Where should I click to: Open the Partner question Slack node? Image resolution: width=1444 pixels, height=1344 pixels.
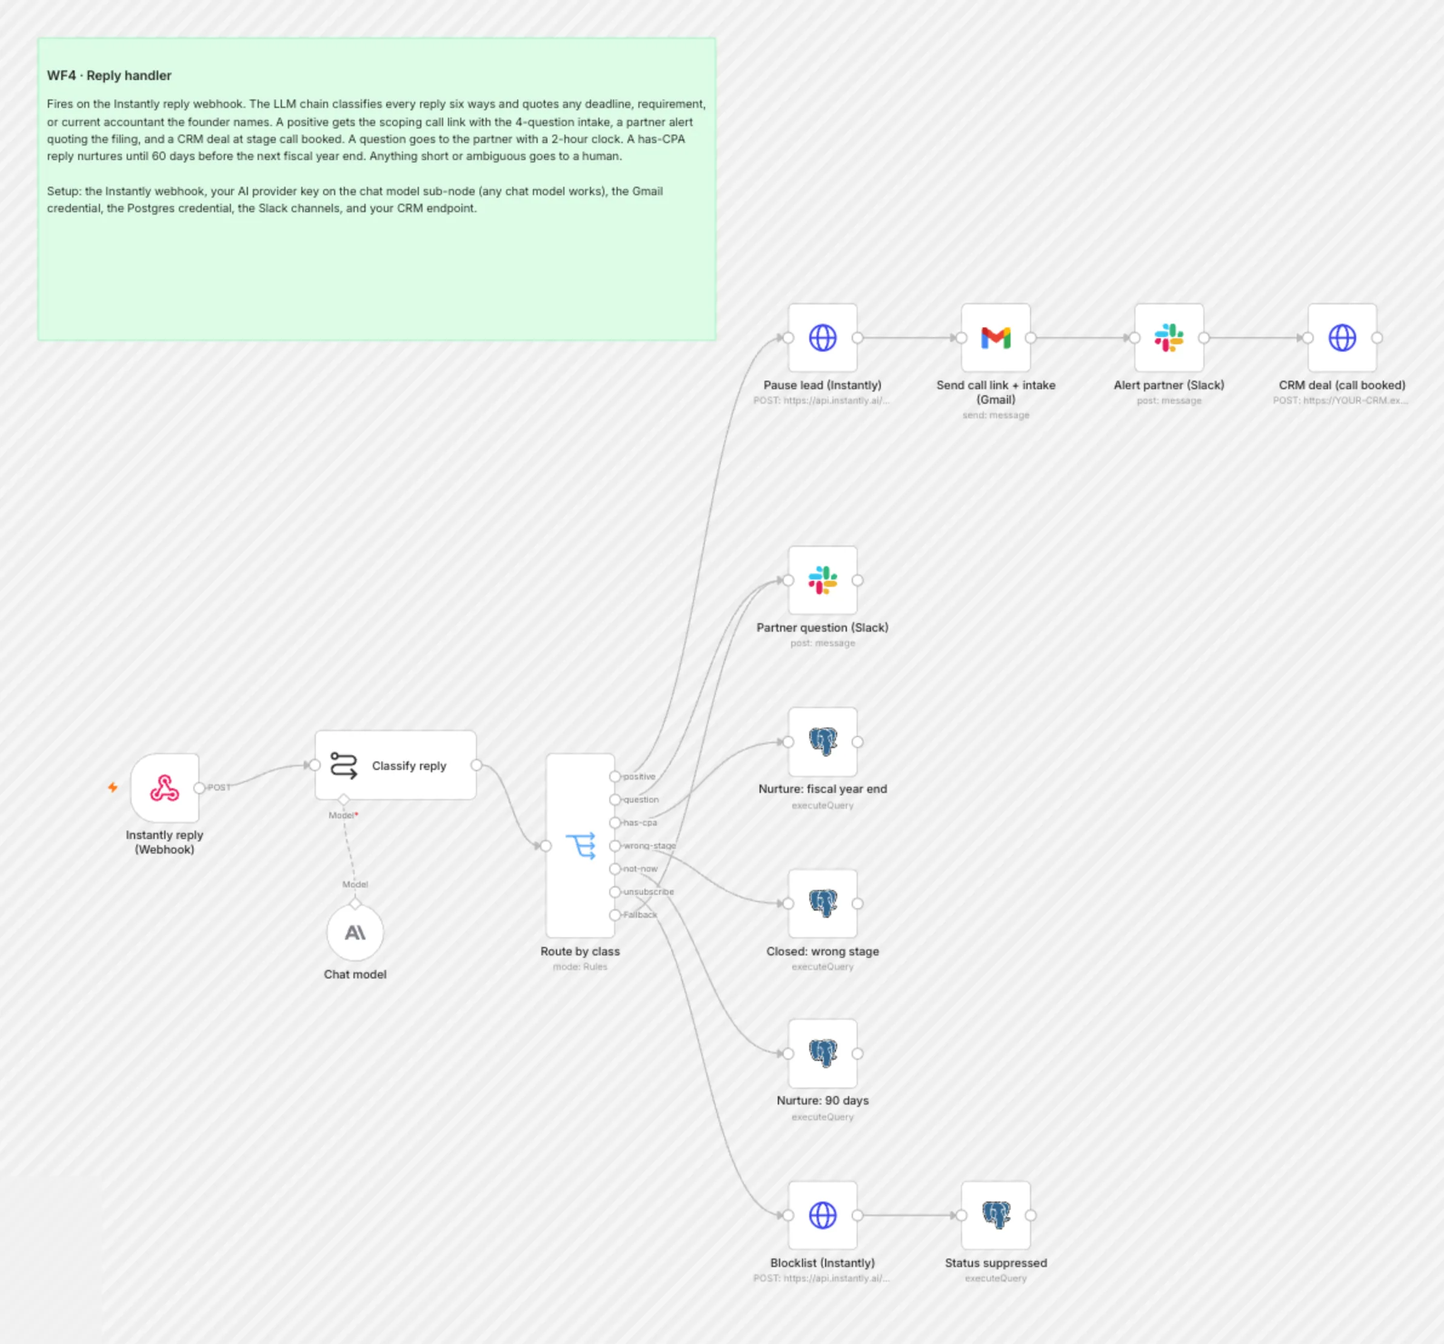822,581
